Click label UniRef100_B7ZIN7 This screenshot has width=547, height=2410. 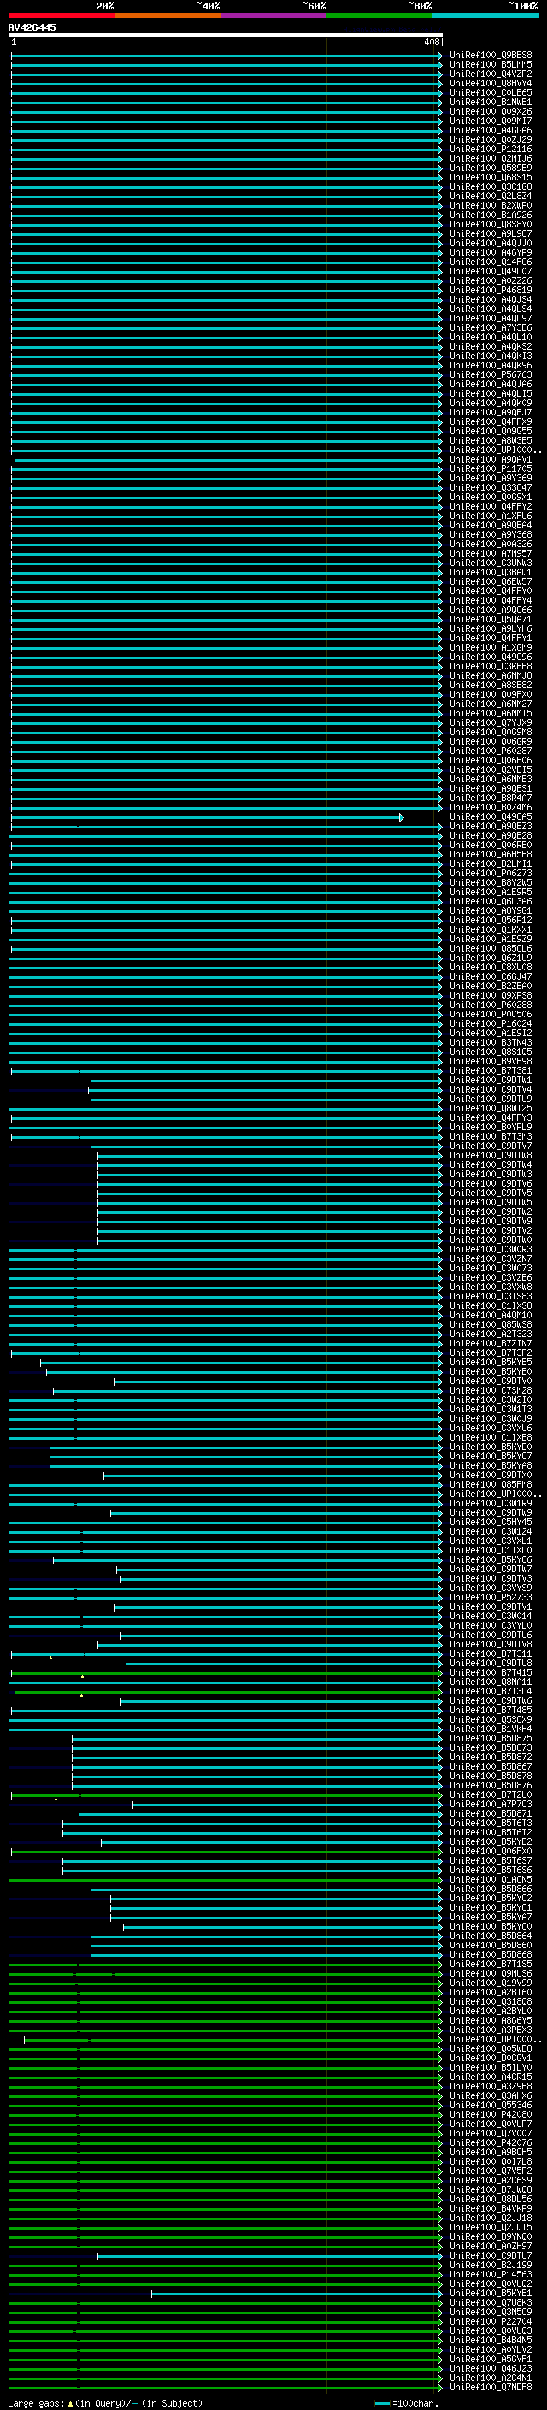click(491, 1343)
